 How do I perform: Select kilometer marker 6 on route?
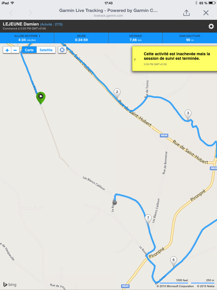(173, 261)
